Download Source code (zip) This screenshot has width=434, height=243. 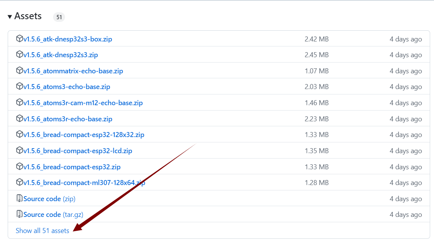click(50, 199)
